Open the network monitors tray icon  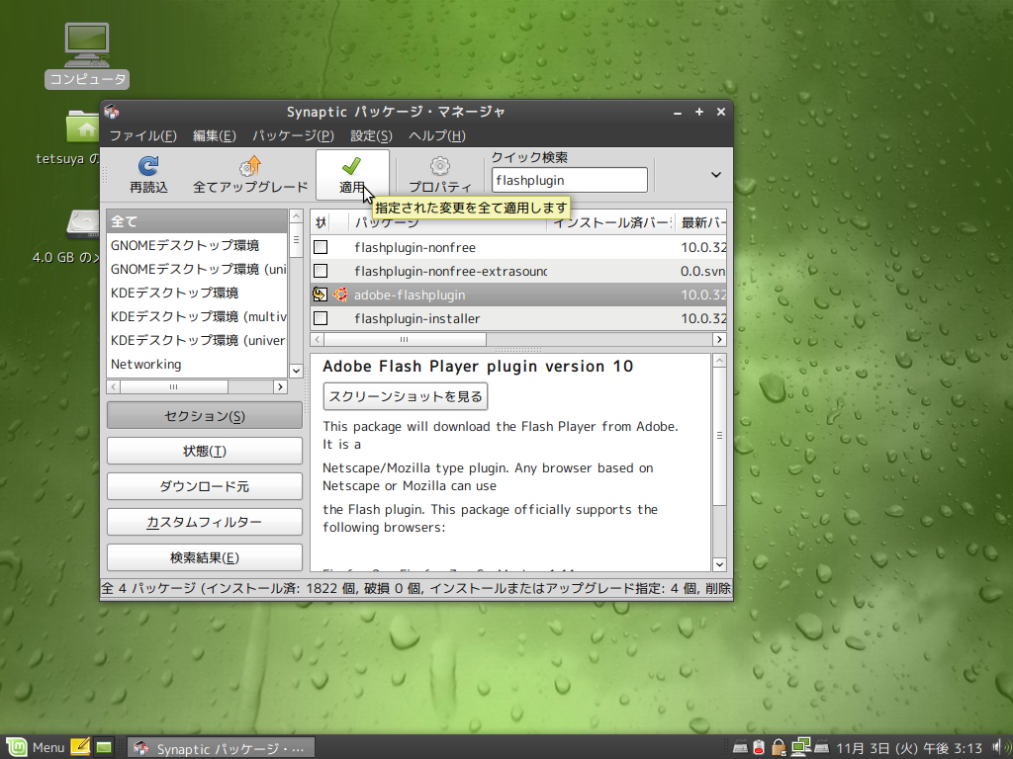pos(801,747)
